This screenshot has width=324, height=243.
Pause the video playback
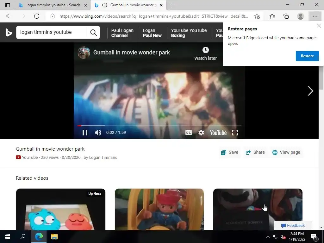(x=85, y=133)
